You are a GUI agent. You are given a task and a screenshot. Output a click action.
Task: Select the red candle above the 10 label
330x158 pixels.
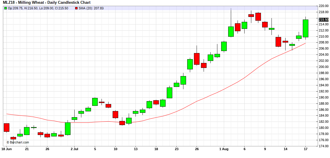115,114
